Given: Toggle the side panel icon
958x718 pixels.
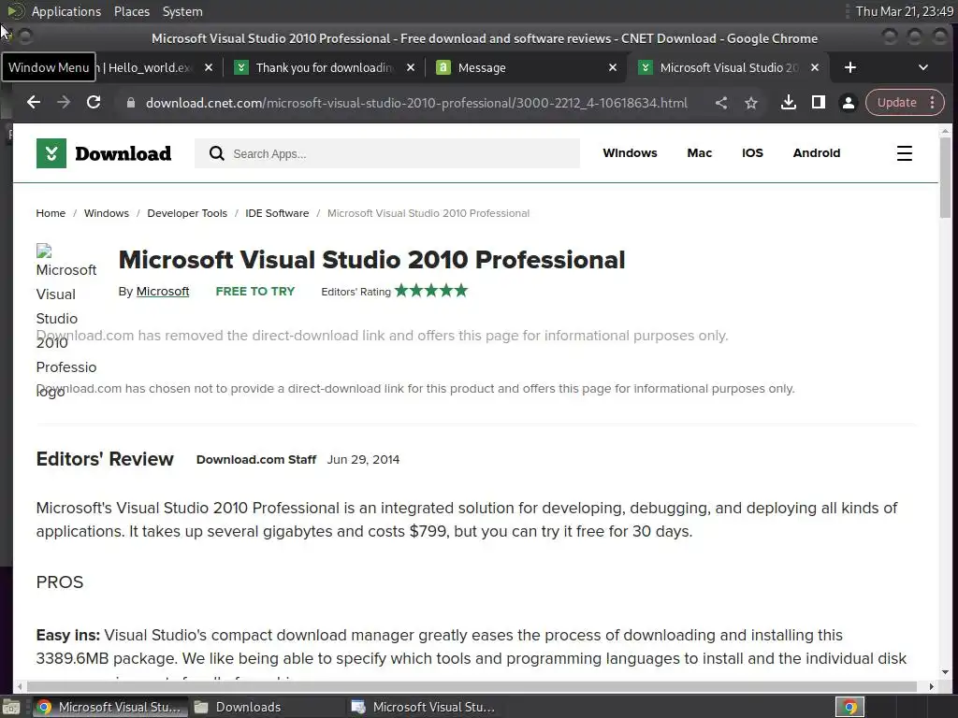Looking at the screenshot, I should [x=818, y=103].
